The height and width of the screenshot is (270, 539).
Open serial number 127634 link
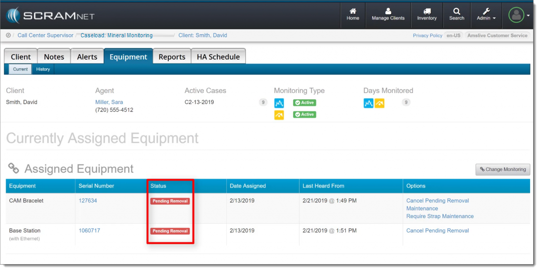(x=87, y=201)
